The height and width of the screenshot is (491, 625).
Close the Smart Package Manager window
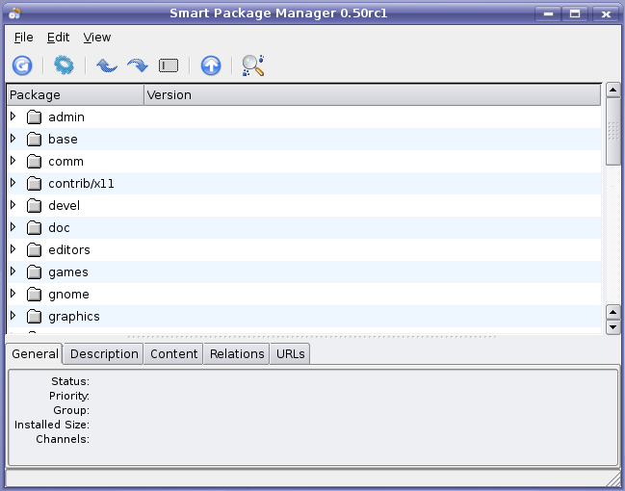tap(606, 13)
